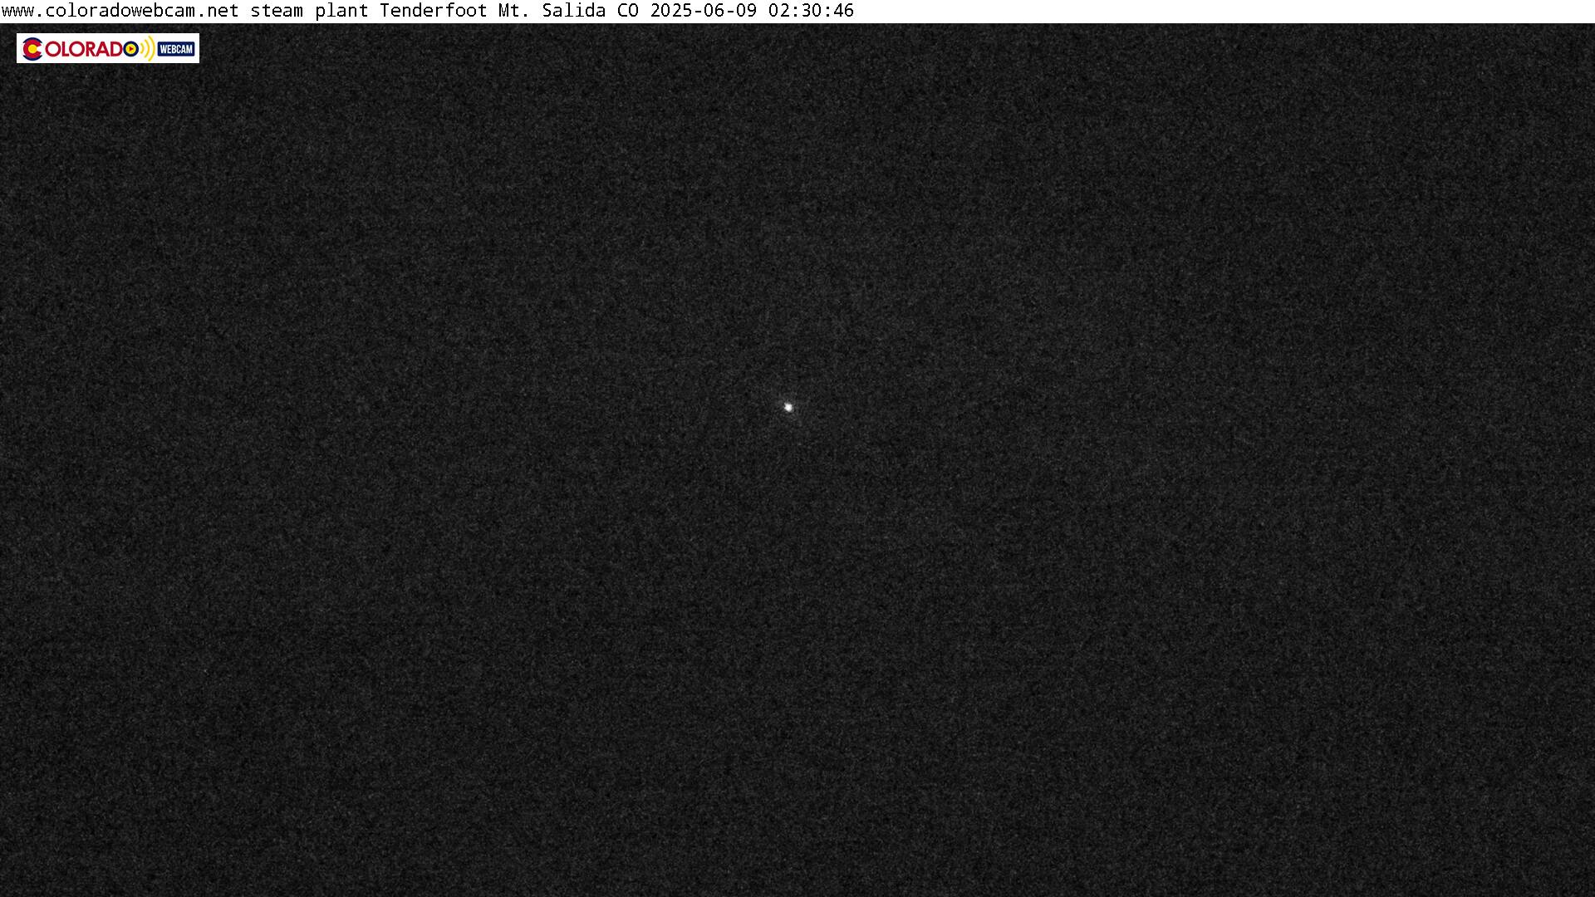
Task: Click the Colorado Webcam logo
Action: (108, 48)
